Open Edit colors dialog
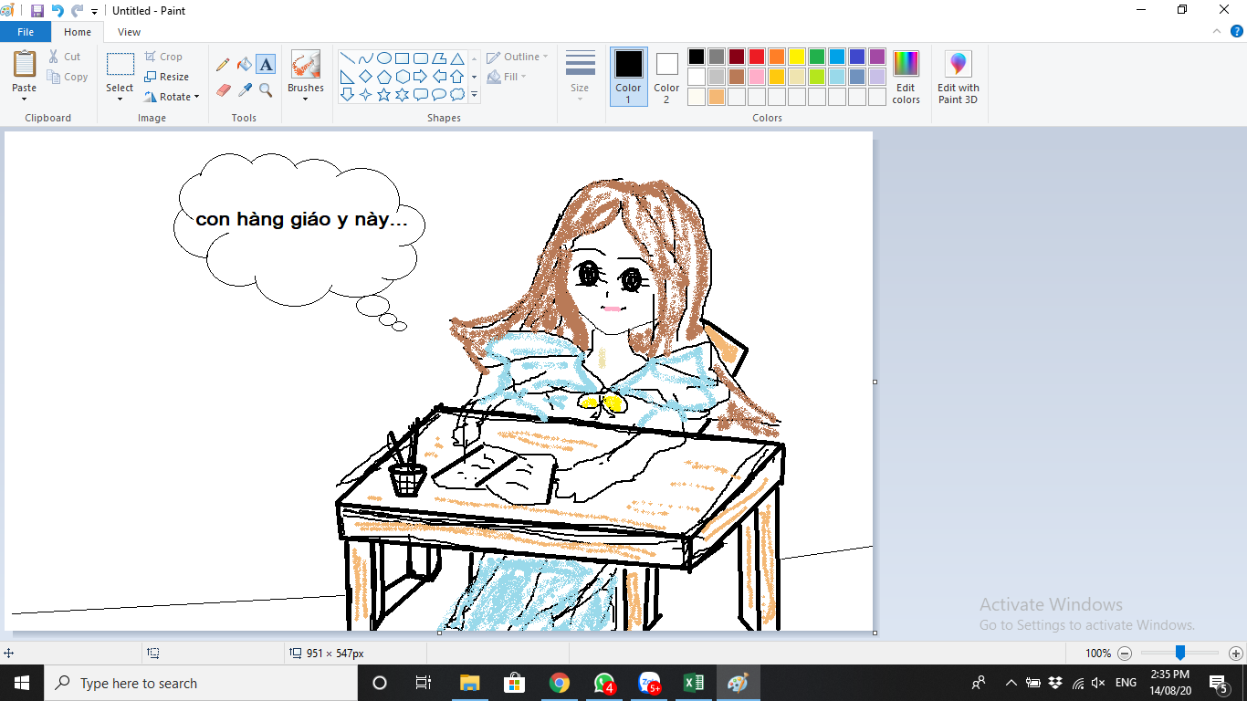 (906, 78)
